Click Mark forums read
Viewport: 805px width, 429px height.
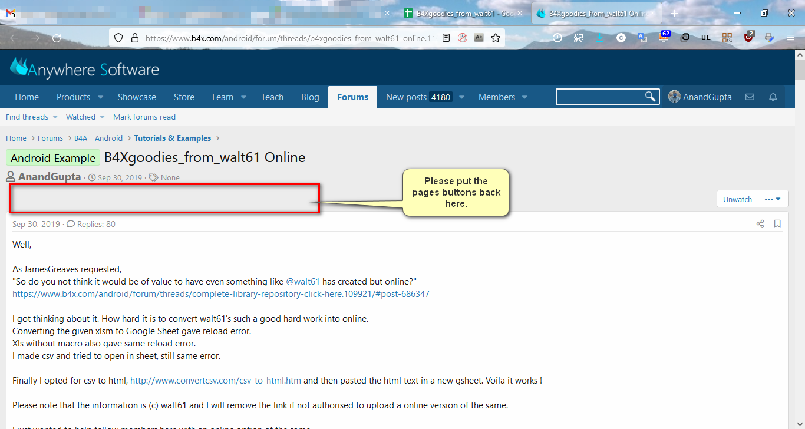(x=144, y=117)
